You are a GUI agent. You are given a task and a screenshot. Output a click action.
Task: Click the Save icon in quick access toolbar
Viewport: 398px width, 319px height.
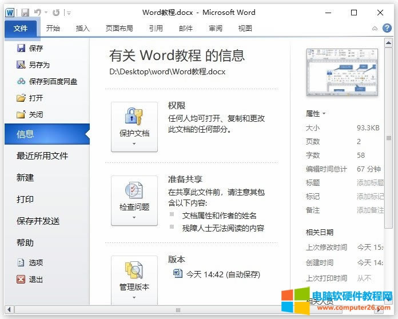pyautogui.click(x=25, y=12)
